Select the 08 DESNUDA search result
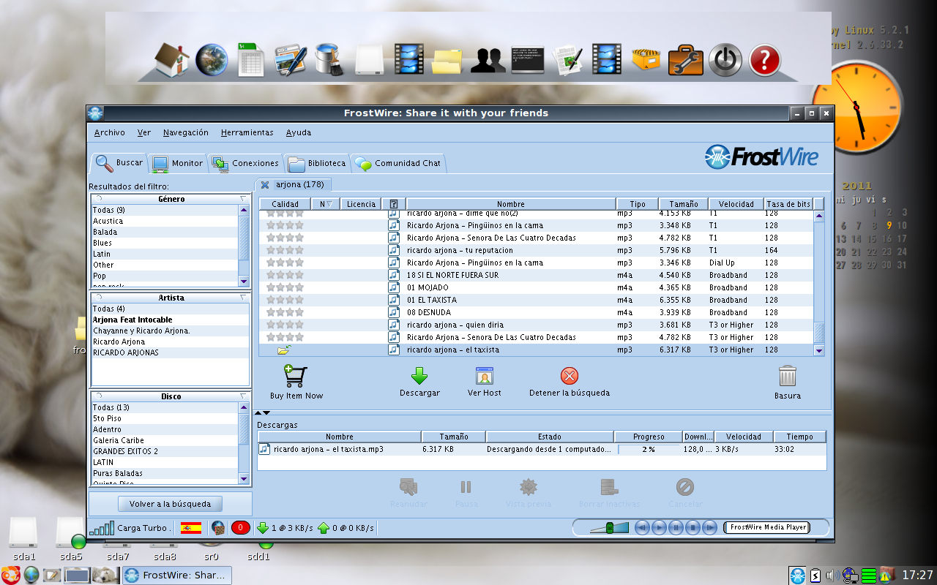This screenshot has height=585, width=937. coord(536,312)
